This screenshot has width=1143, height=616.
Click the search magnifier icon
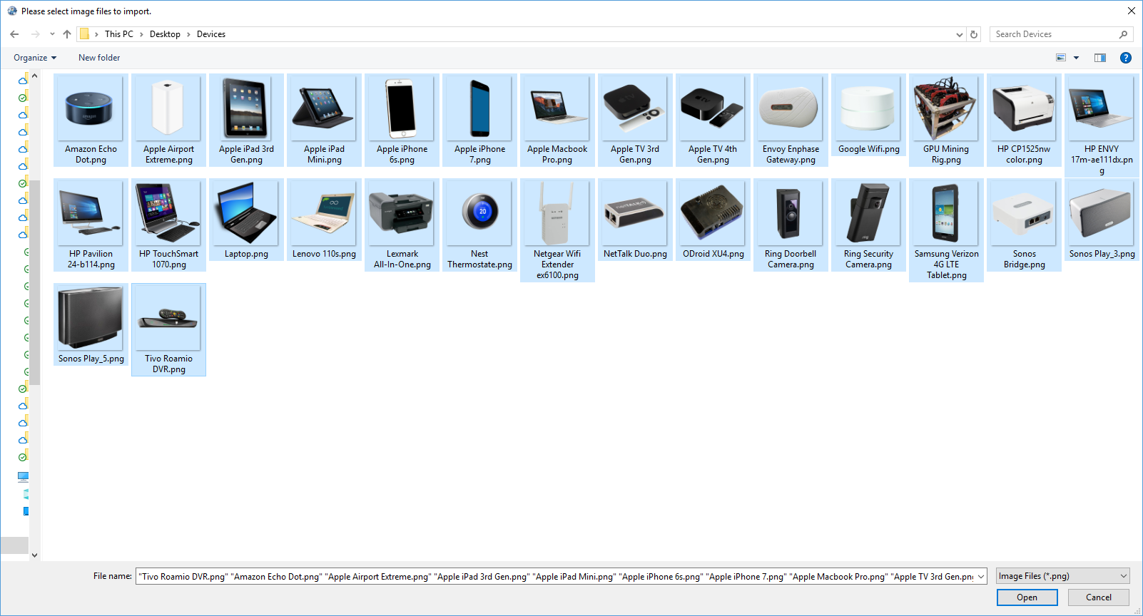click(x=1124, y=34)
